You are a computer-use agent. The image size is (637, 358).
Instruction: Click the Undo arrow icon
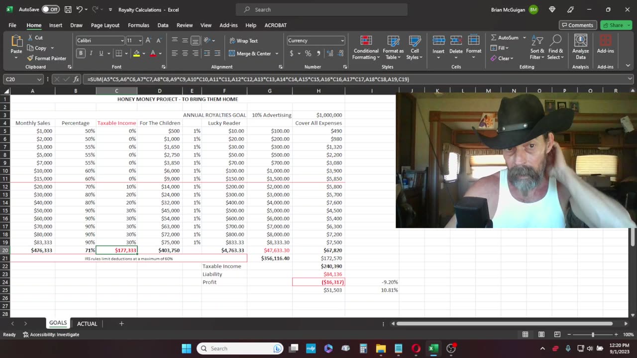click(x=79, y=9)
